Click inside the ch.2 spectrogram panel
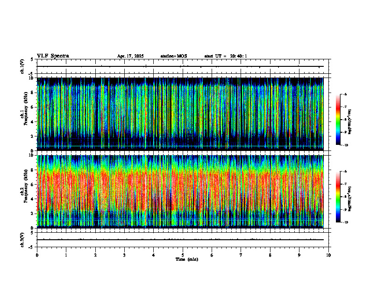Screen dimensions: 370x286 180,192
